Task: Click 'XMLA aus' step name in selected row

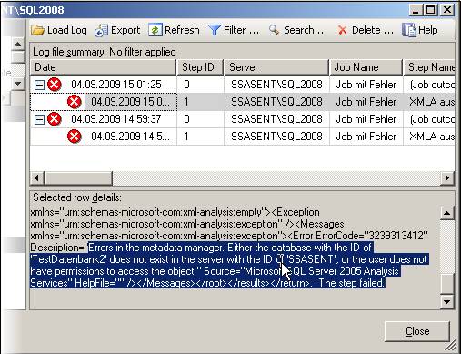Action: pyautogui.click(x=432, y=102)
